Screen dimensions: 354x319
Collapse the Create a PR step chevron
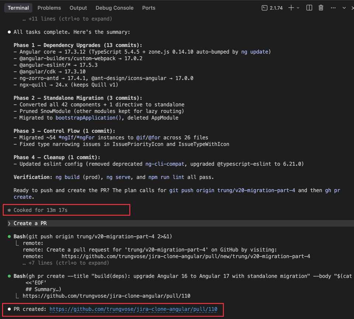[9, 223]
